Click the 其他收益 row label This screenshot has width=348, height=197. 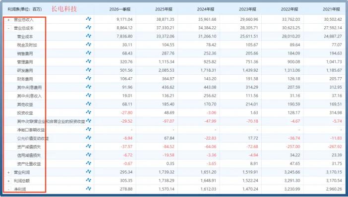[x=25, y=104]
